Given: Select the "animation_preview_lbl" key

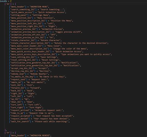Looking at the screenshot, I should [x=24, y=29].
